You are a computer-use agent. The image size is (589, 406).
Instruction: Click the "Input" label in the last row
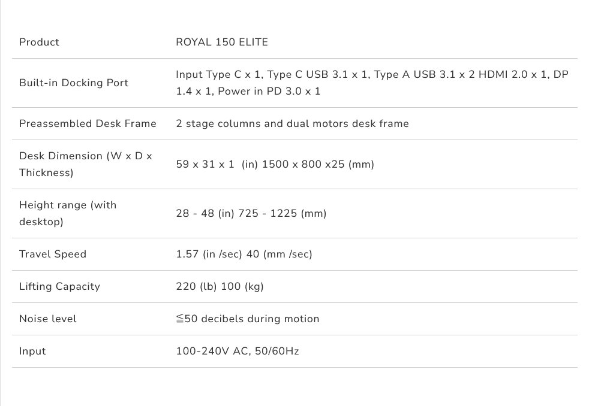[32, 351]
